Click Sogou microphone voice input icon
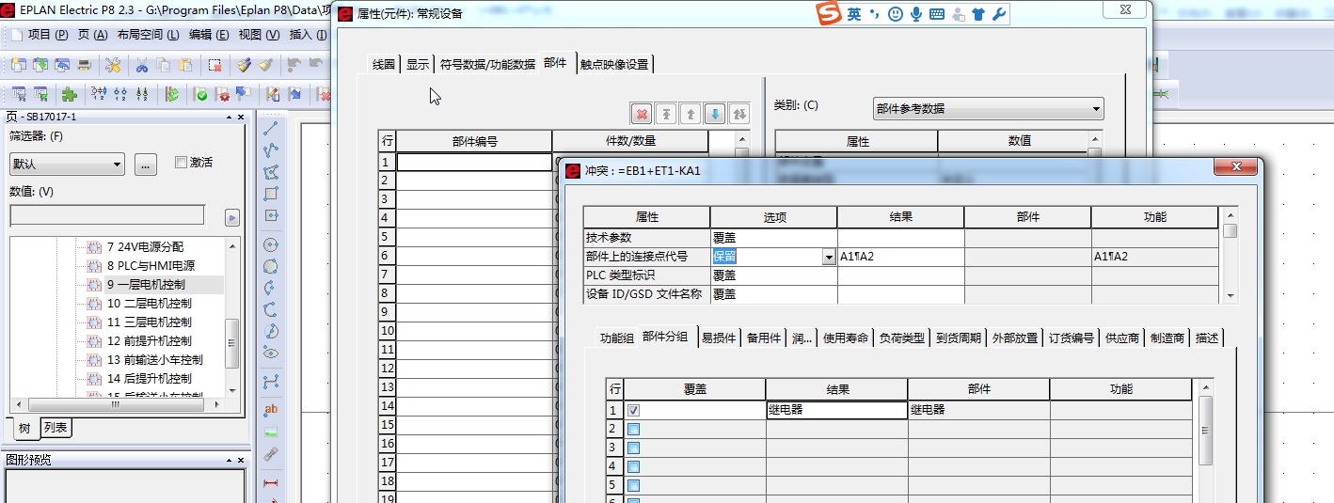The height and width of the screenshot is (503, 1334). pos(915,14)
